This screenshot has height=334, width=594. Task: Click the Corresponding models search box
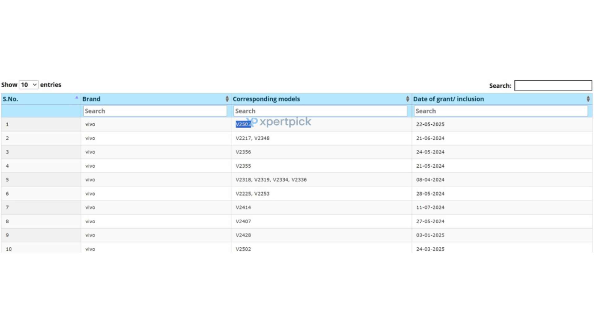(x=320, y=111)
